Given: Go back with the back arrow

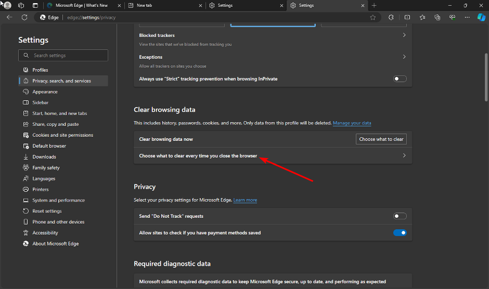Looking at the screenshot, I should [x=9, y=18].
